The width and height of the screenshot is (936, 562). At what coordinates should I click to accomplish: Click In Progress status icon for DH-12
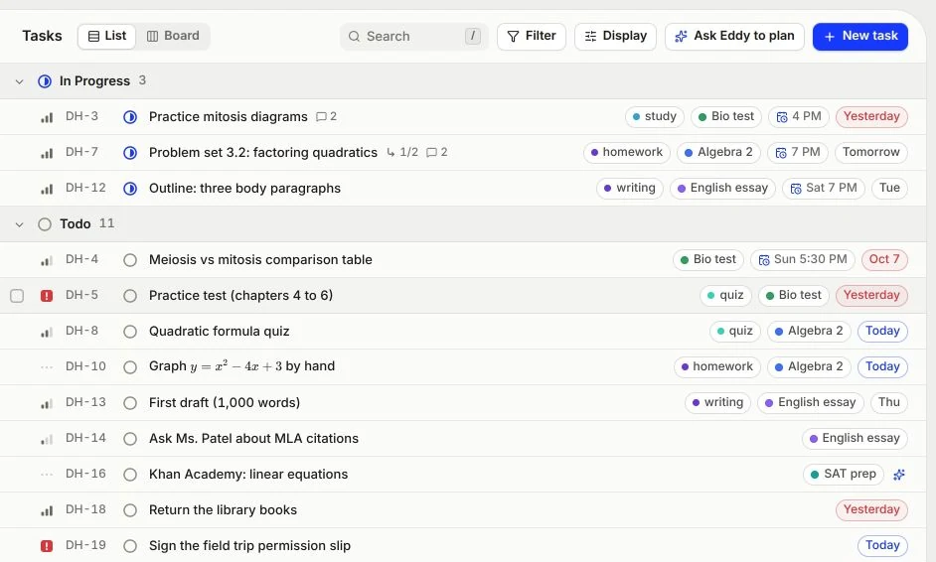130,189
